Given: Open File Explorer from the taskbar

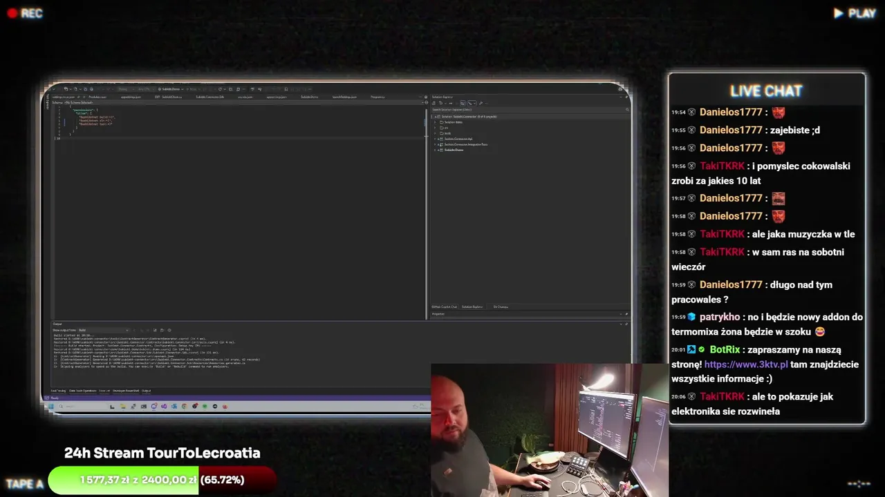Looking at the screenshot, I should [123, 406].
